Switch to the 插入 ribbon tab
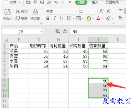Screen dimensions: 133x109 [95, 2]
